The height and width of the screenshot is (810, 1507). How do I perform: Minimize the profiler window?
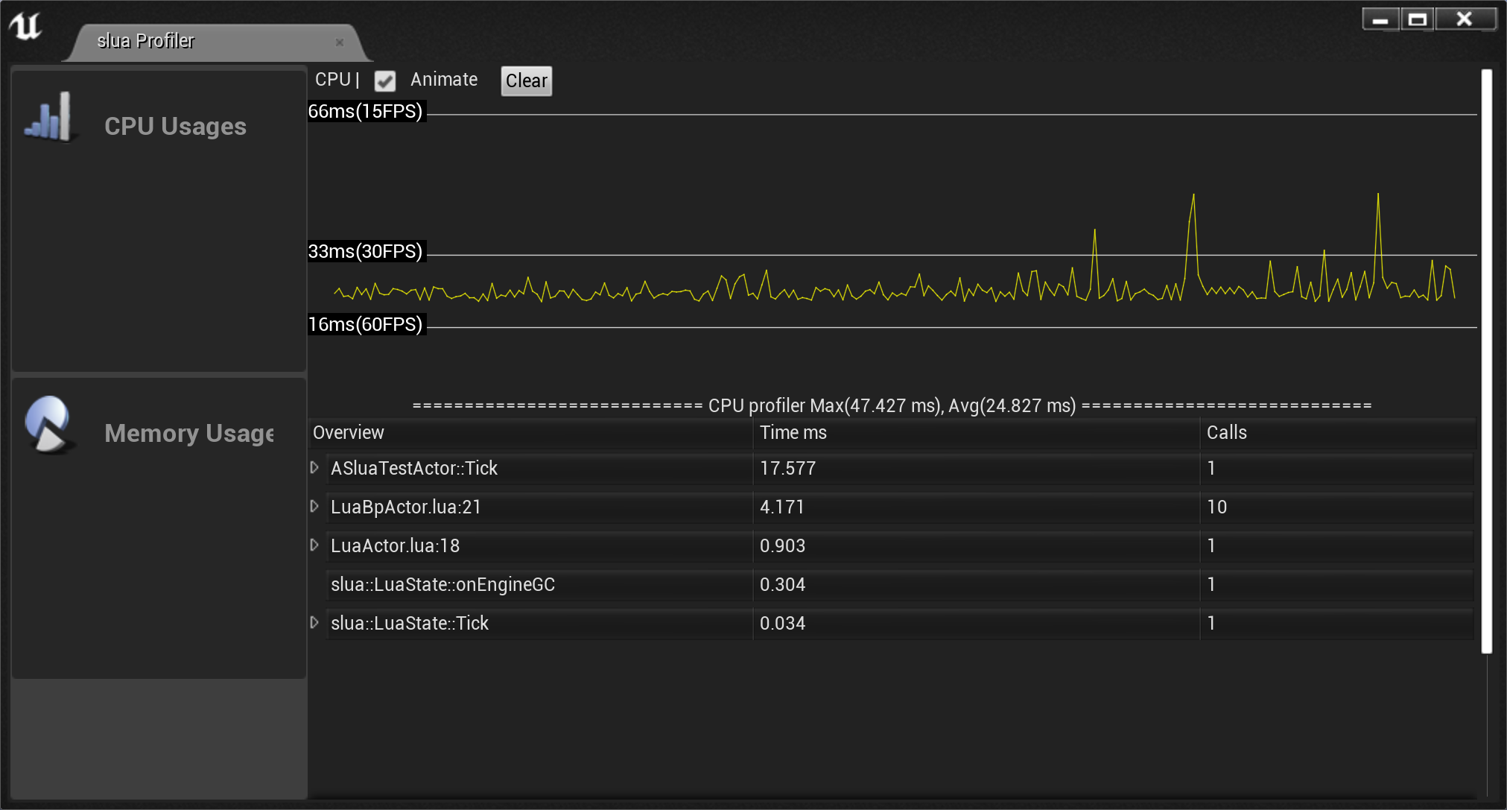[x=1380, y=19]
